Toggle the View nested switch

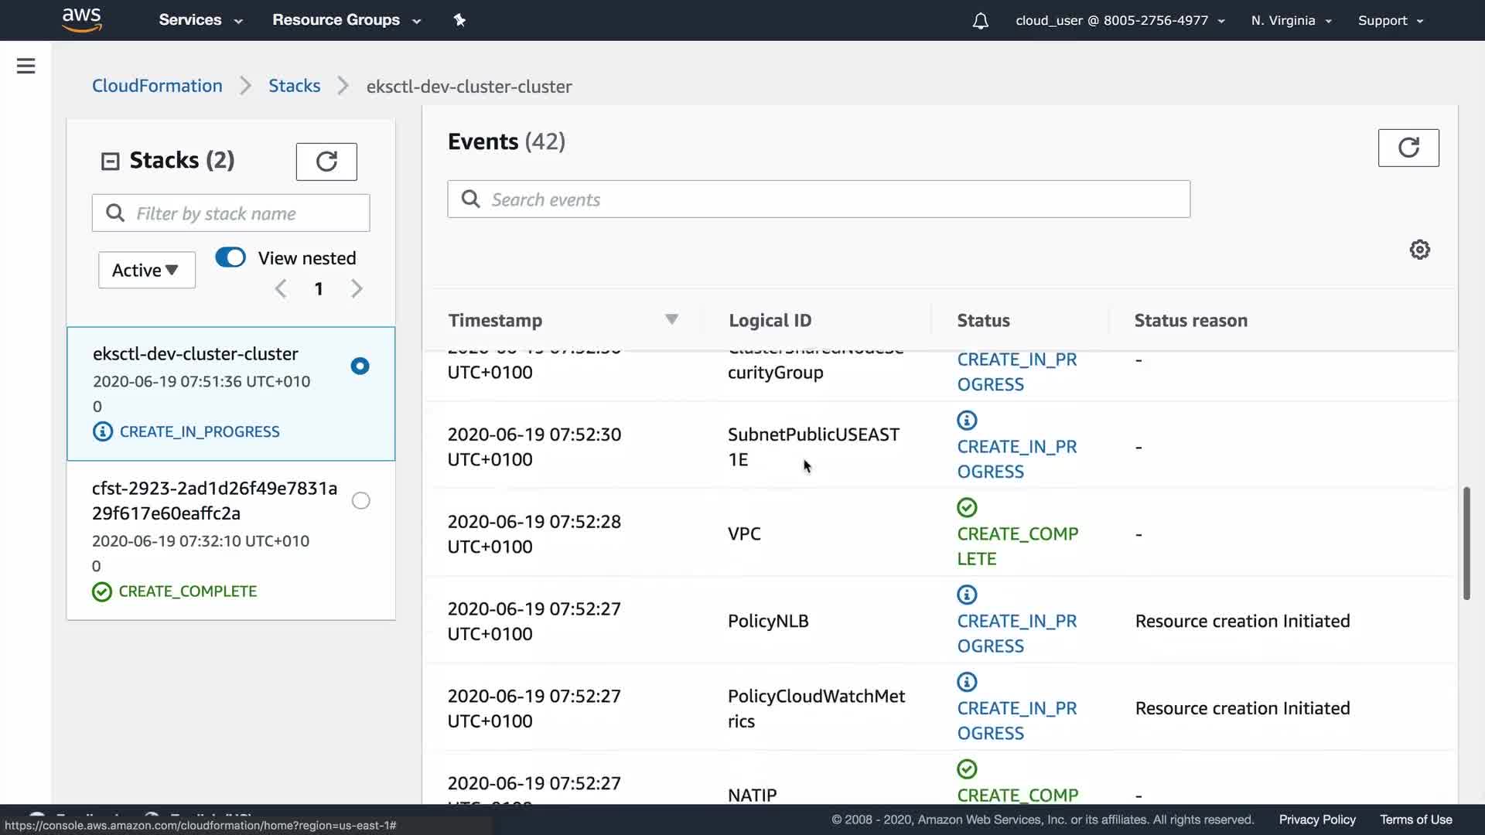click(230, 257)
